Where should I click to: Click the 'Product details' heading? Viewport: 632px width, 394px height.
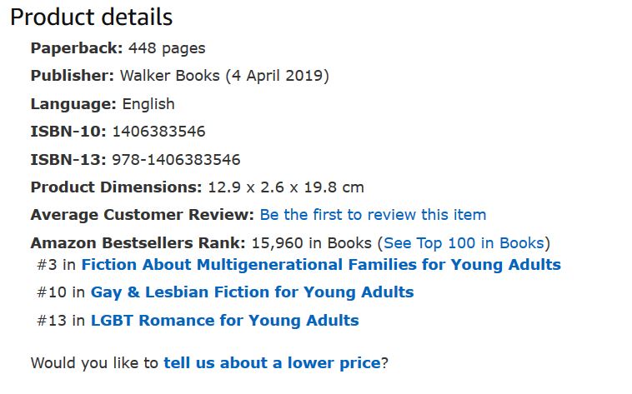tap(92, 17)
